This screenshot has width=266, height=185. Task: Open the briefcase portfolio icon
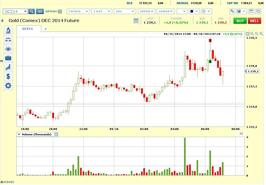[8, 58]
